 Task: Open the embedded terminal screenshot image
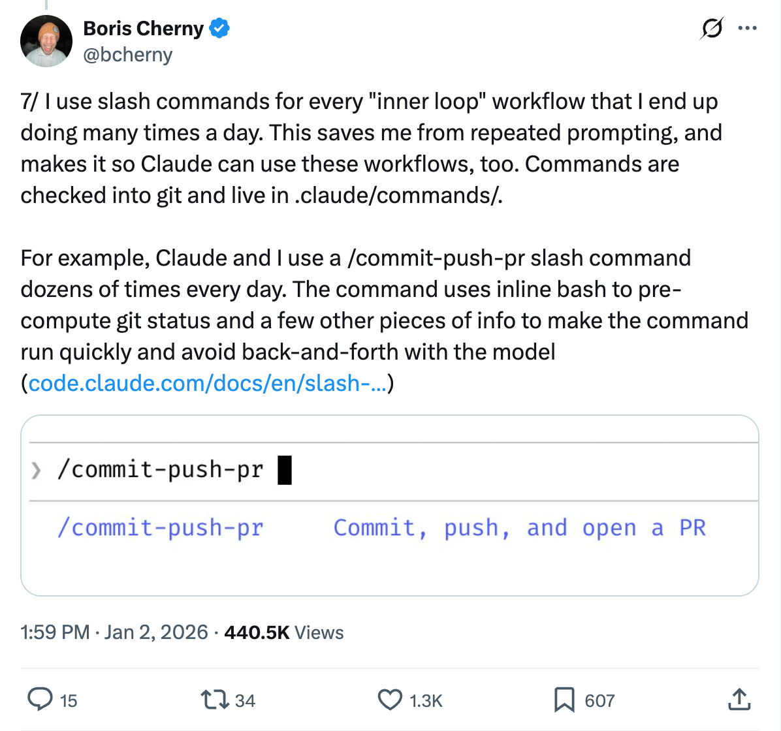pyautogui.click(x=390, y=505)
